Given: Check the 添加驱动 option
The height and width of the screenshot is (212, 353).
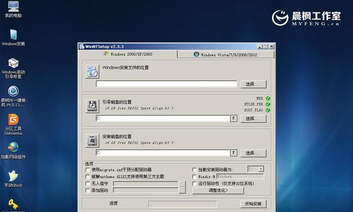Looking at the screenshot, I should click(x=88, y=190).
